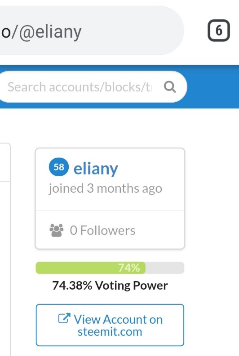The width and height of the screenshot is (239, 356).
Task: Open the eliany username link
Action: point(96,169)
